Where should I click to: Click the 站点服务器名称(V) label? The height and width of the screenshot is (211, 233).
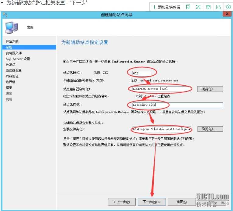point(77,89)
